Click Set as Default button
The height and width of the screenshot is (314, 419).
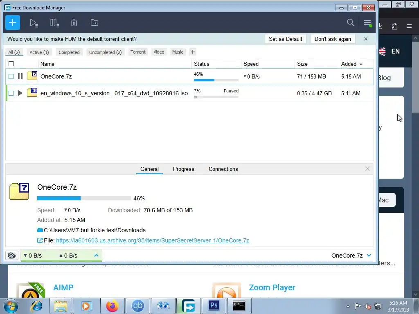click(286, 39)
